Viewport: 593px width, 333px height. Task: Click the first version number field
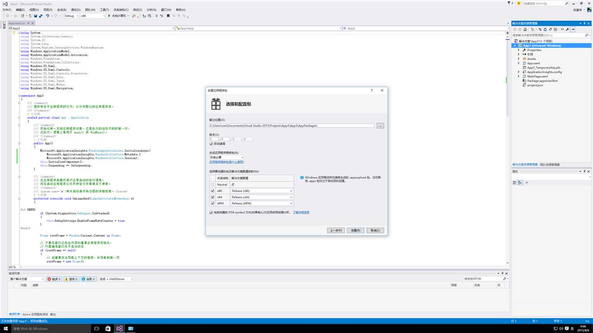pyautogui.click(x=214, y=139)
